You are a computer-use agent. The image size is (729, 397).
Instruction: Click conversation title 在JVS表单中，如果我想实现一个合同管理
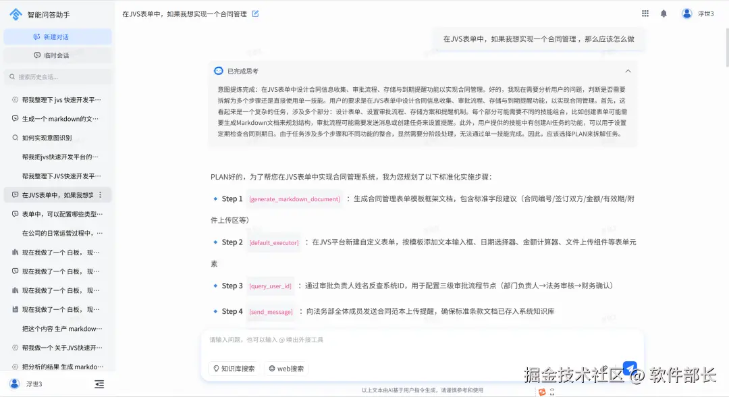click(184, 14)
